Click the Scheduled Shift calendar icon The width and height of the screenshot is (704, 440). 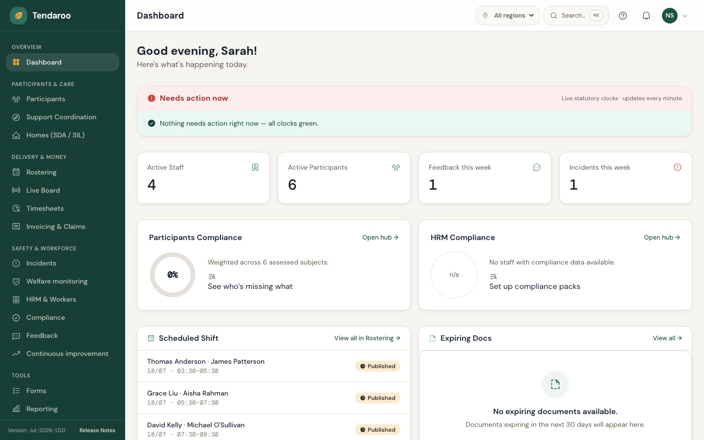151,338
